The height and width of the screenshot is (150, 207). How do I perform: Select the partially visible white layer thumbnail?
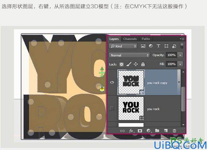click(131, 125)
